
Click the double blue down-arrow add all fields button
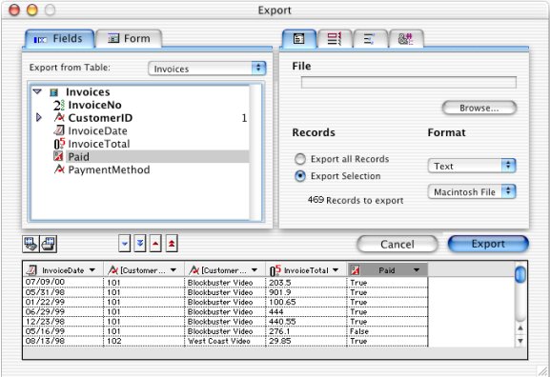tap(140, 244)
